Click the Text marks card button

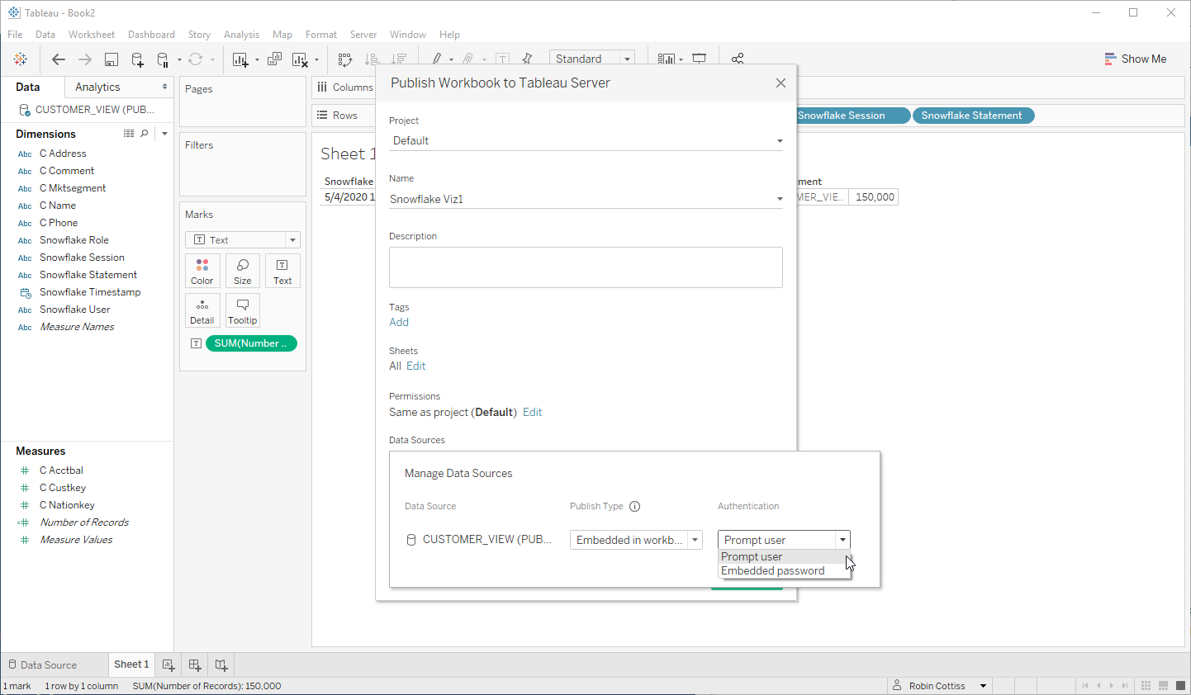(282, 271)
